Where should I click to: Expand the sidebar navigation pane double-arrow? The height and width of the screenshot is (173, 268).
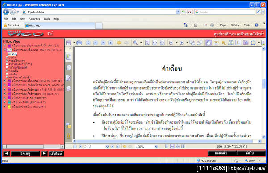pyautogui.click(x=71, y=49)
